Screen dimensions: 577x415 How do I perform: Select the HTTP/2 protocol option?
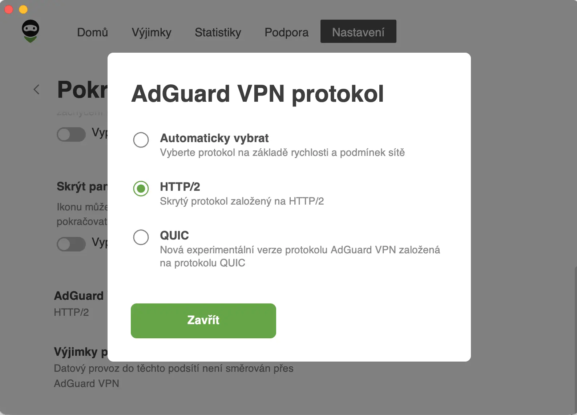[x=141, y=189]
